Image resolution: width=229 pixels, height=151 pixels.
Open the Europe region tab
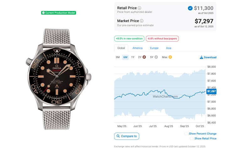[x=154, y=48]
